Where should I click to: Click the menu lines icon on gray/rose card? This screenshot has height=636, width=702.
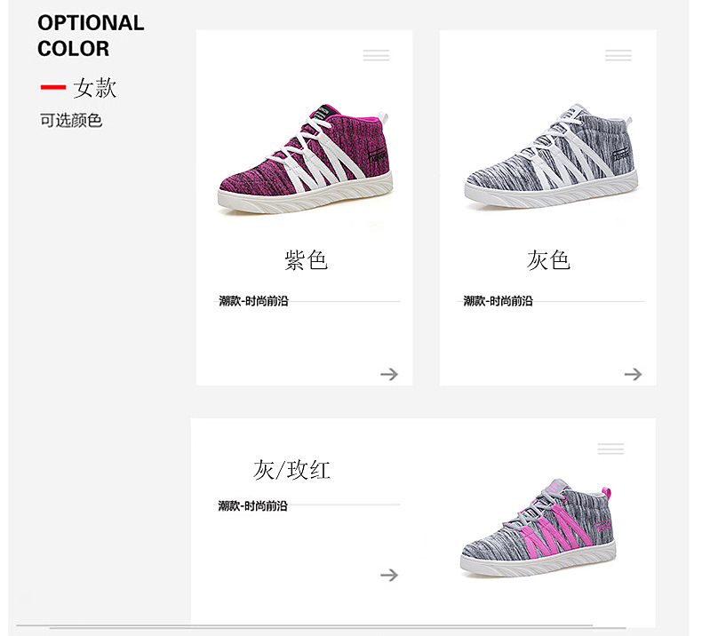point(610,449)
